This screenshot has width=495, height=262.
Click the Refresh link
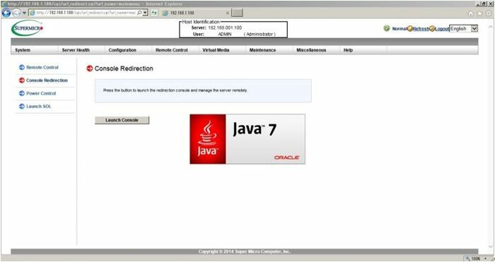(421, 29)
